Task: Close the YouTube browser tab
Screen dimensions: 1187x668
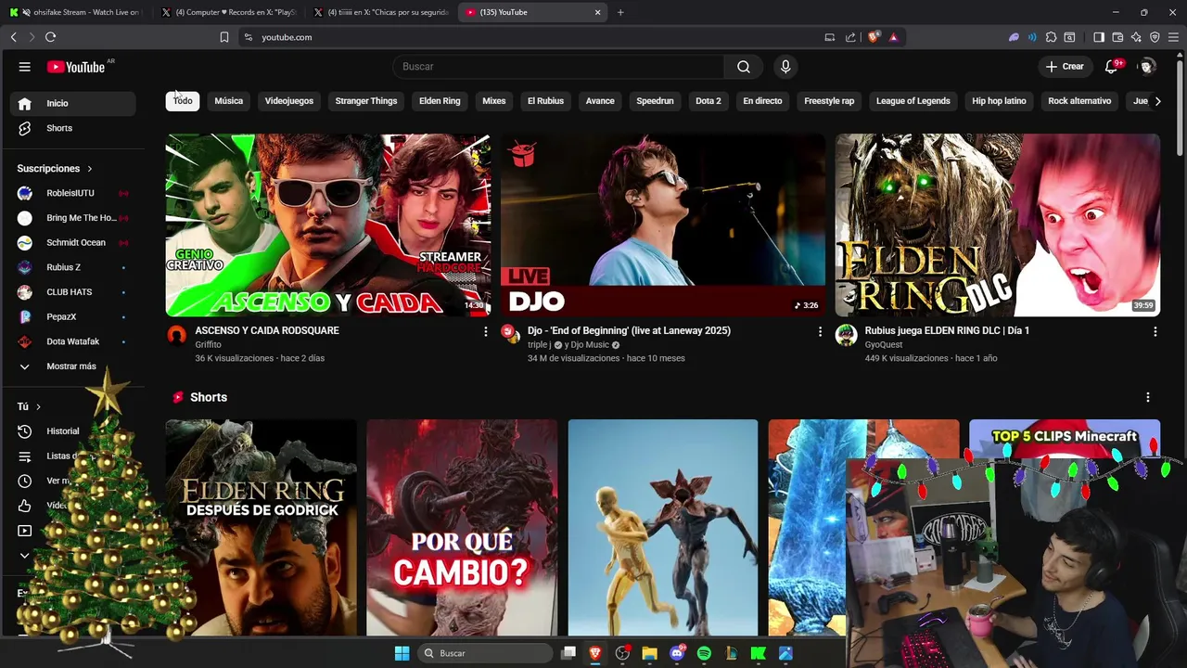Action: (x=597, y=12)
